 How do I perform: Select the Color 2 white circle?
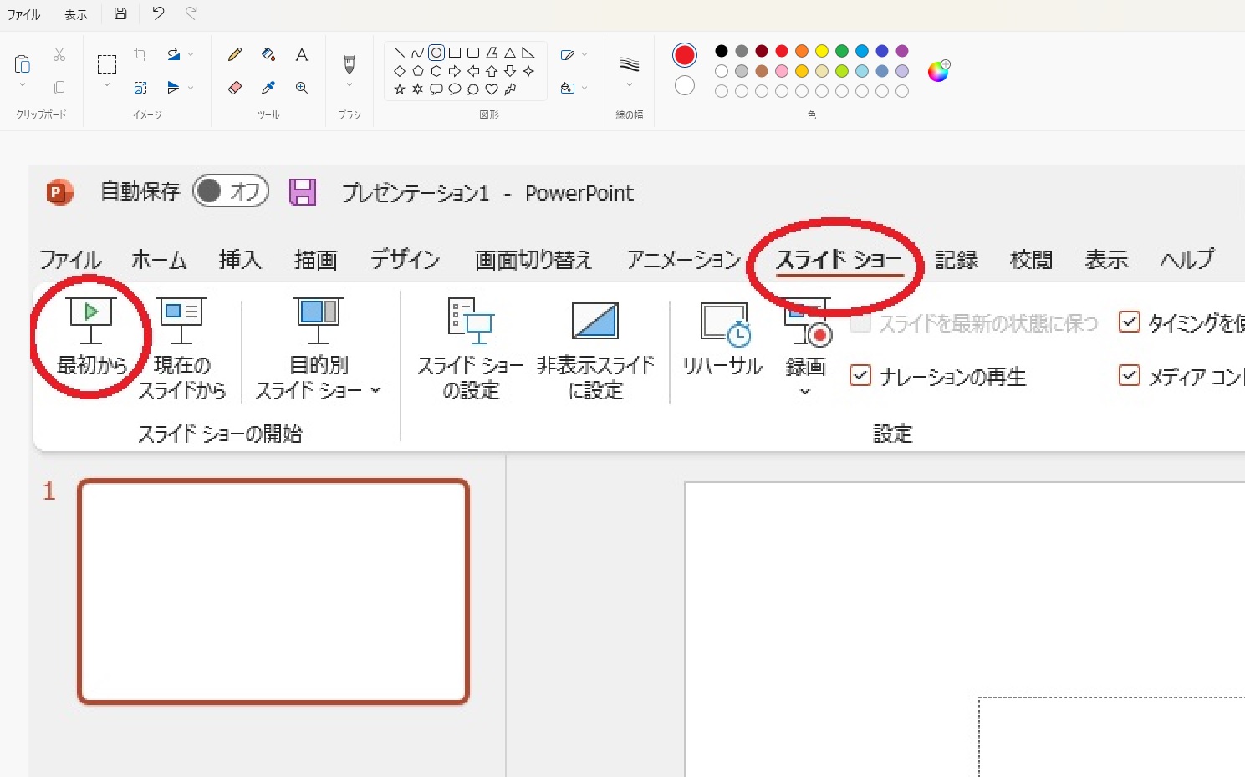click(x=685, y=85)
